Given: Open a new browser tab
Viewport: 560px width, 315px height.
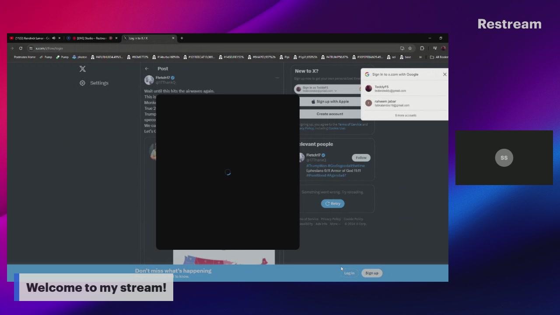Looking at the screenshot, I should coord(182,38).
